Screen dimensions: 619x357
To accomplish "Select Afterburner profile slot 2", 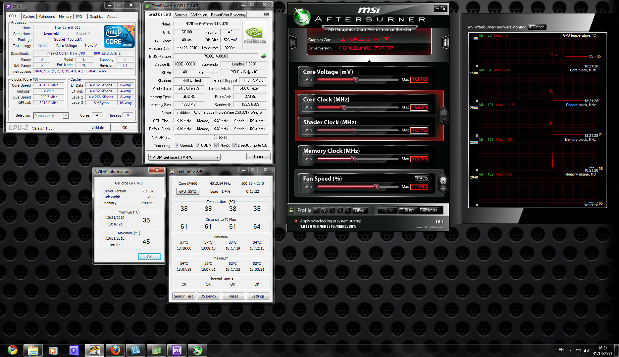I will [324, 210].
